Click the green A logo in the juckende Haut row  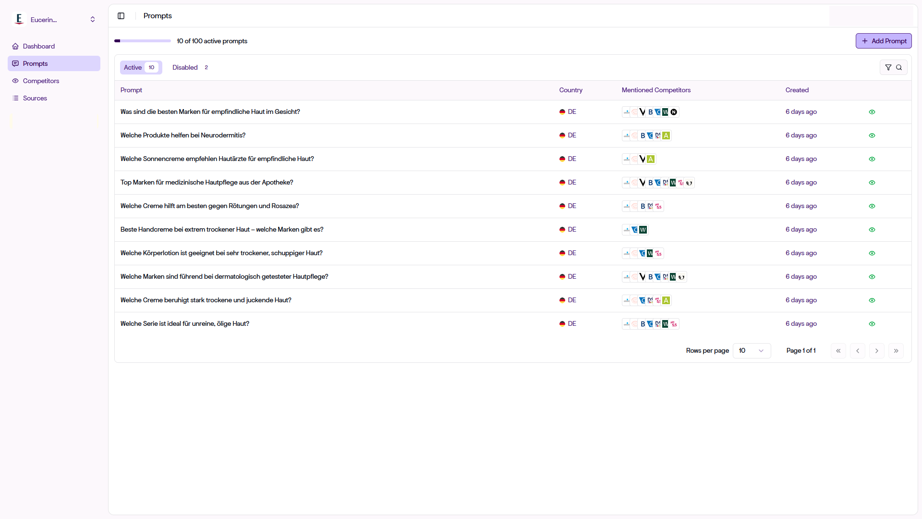(666, 300)
